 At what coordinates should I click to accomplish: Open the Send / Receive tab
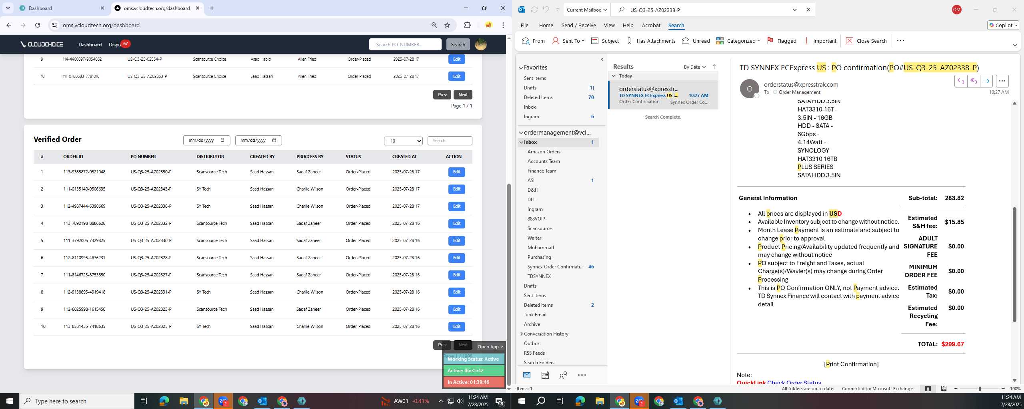(x=578, y=25)
